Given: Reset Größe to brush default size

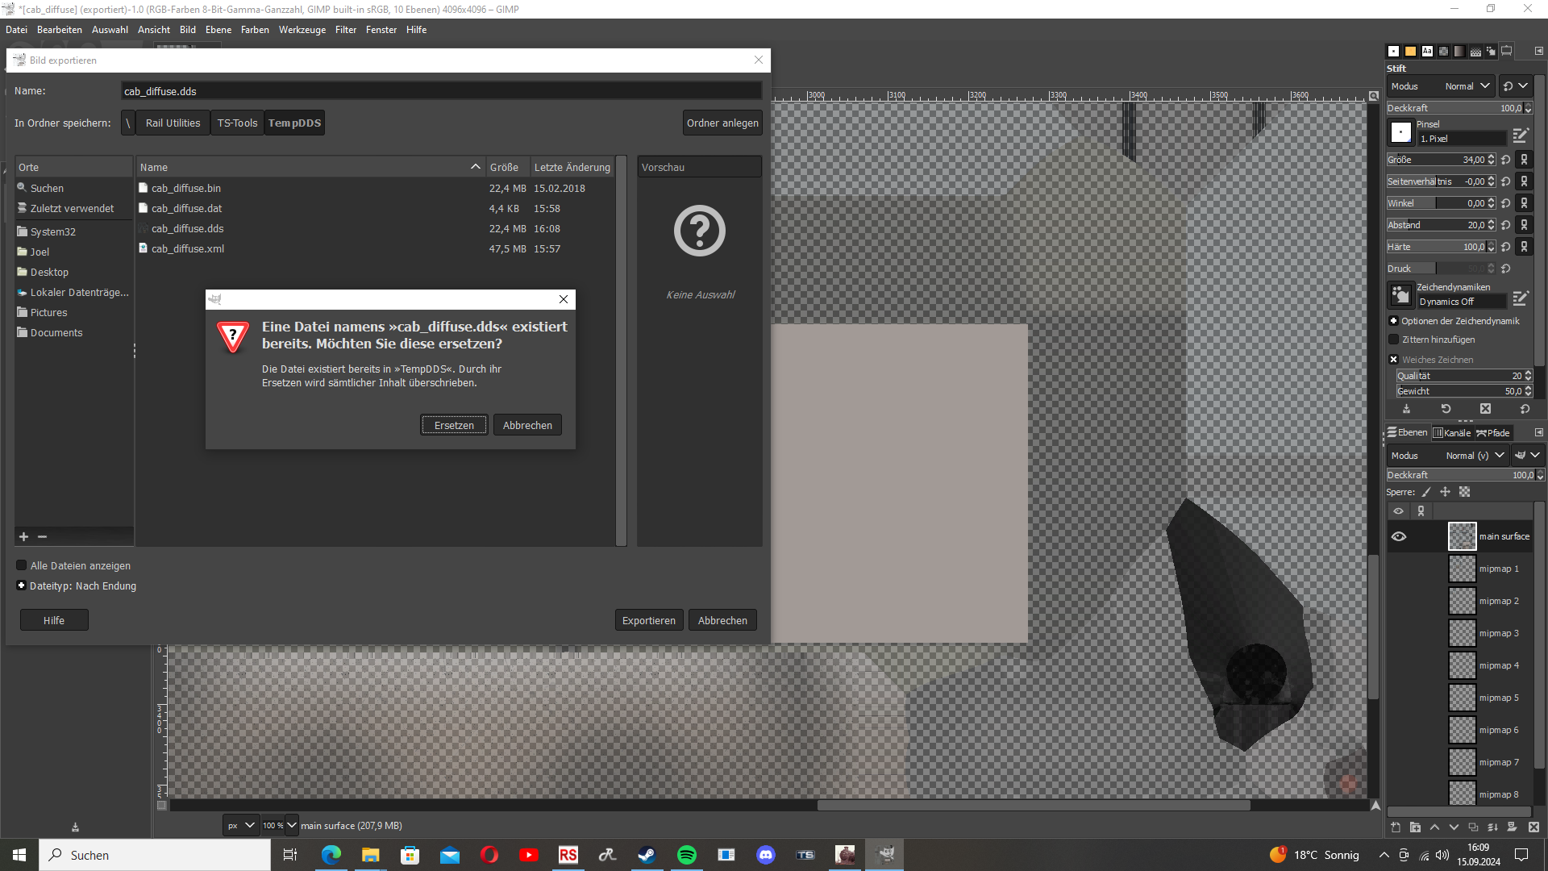Looking at the screenshot, I should pos(1506,160).
